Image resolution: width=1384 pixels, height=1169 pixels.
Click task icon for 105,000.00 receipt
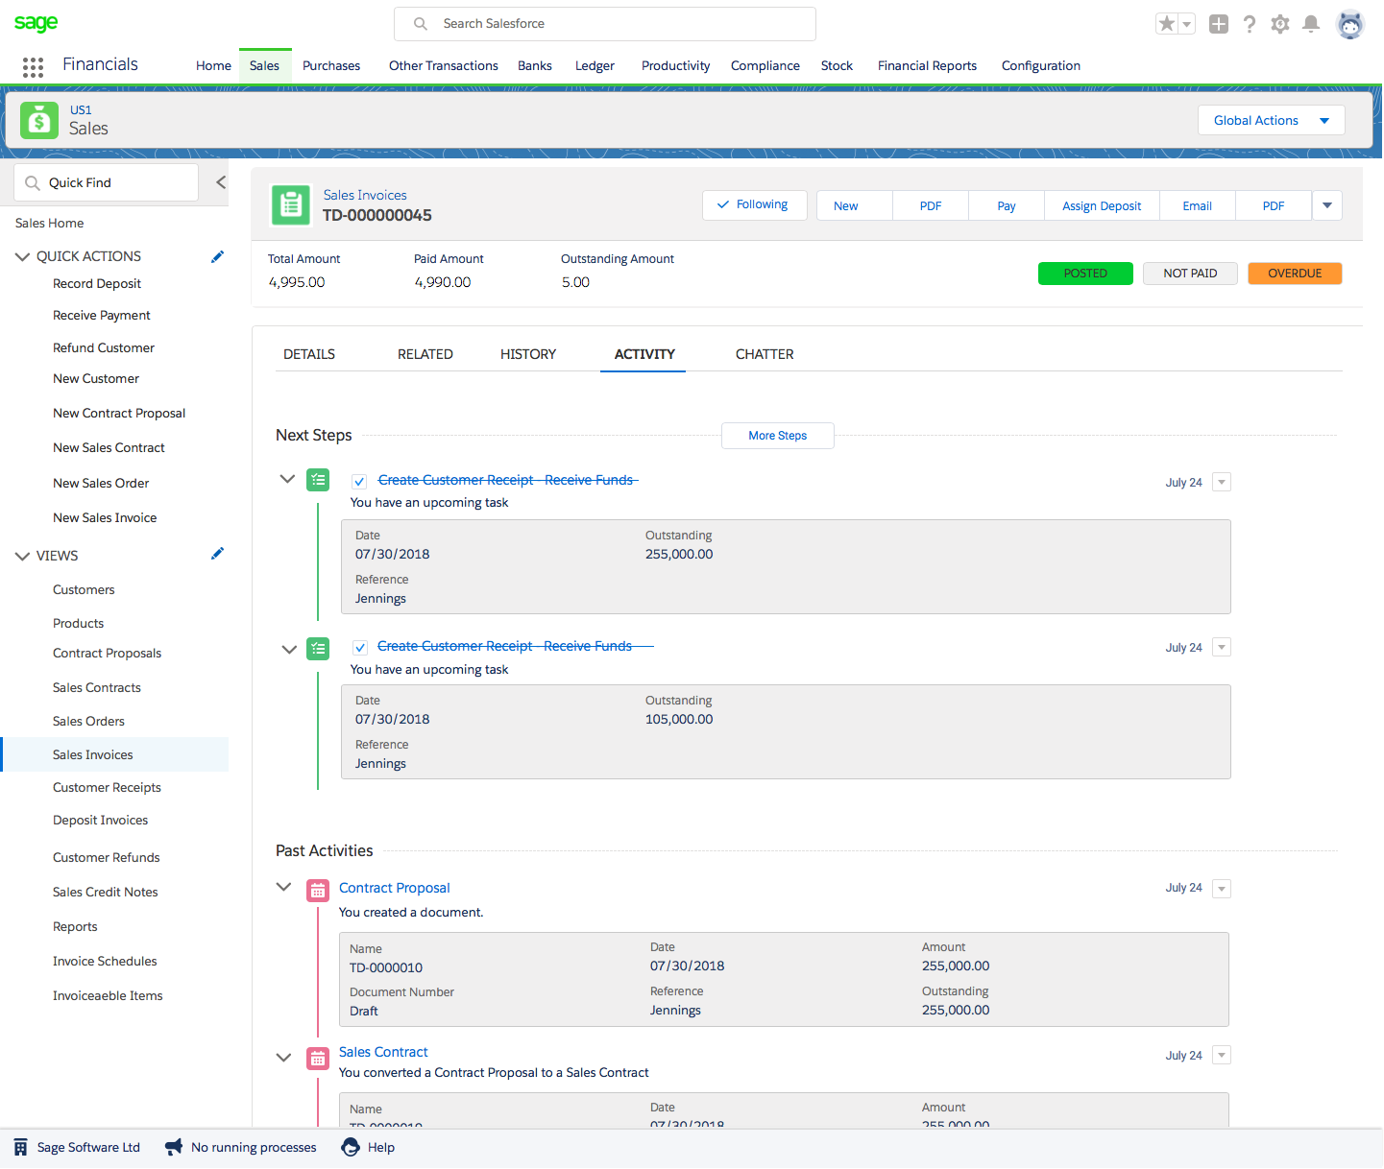click(318, 649)
